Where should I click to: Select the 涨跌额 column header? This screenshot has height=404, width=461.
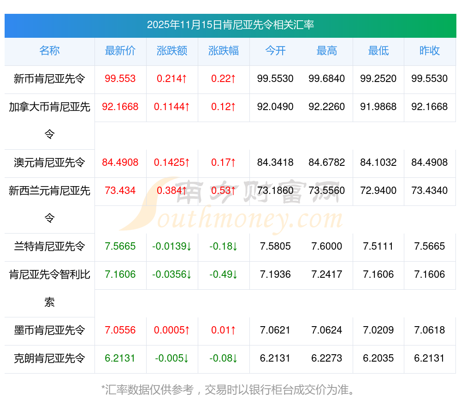(x=172, y=51)
